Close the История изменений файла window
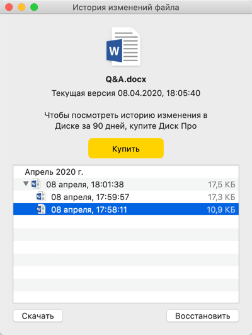 (9, 7)
